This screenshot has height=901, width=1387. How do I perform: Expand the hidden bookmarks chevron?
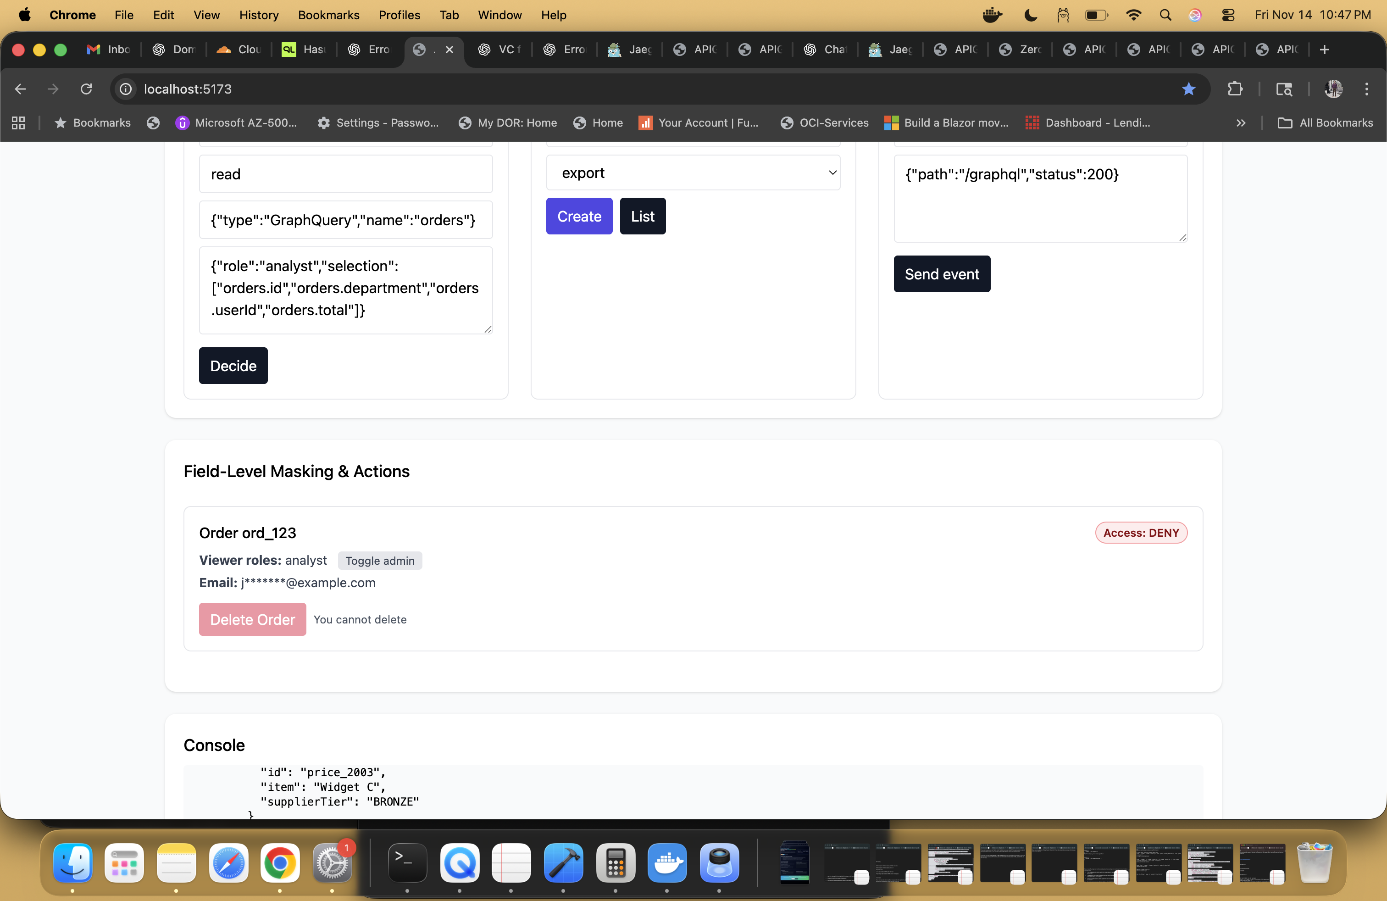1241,123
